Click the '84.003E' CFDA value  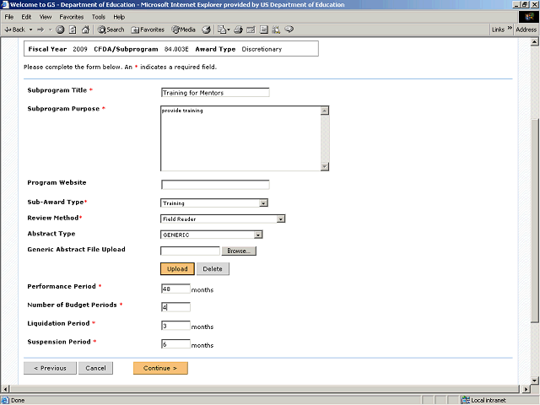click(176, 49)
